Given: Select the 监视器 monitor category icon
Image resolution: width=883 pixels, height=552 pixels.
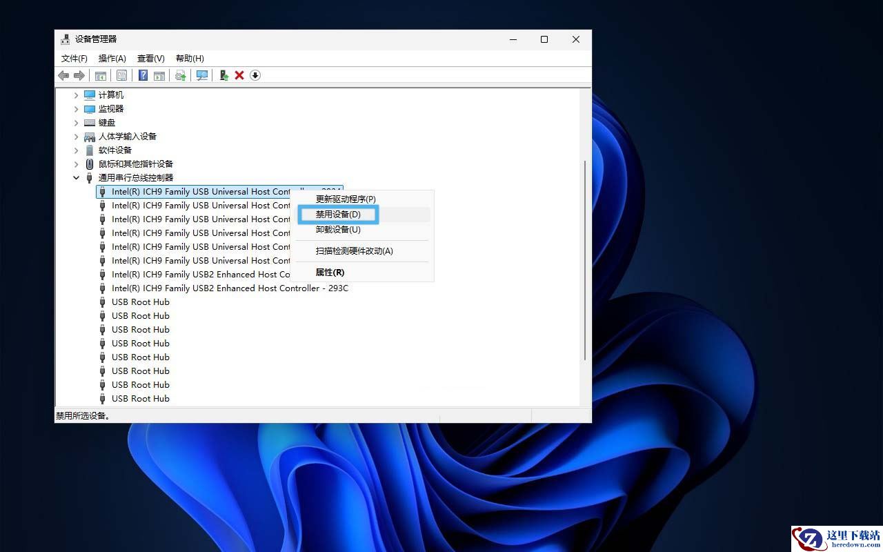Looking at the screenshot, I should tap(90, 108).
